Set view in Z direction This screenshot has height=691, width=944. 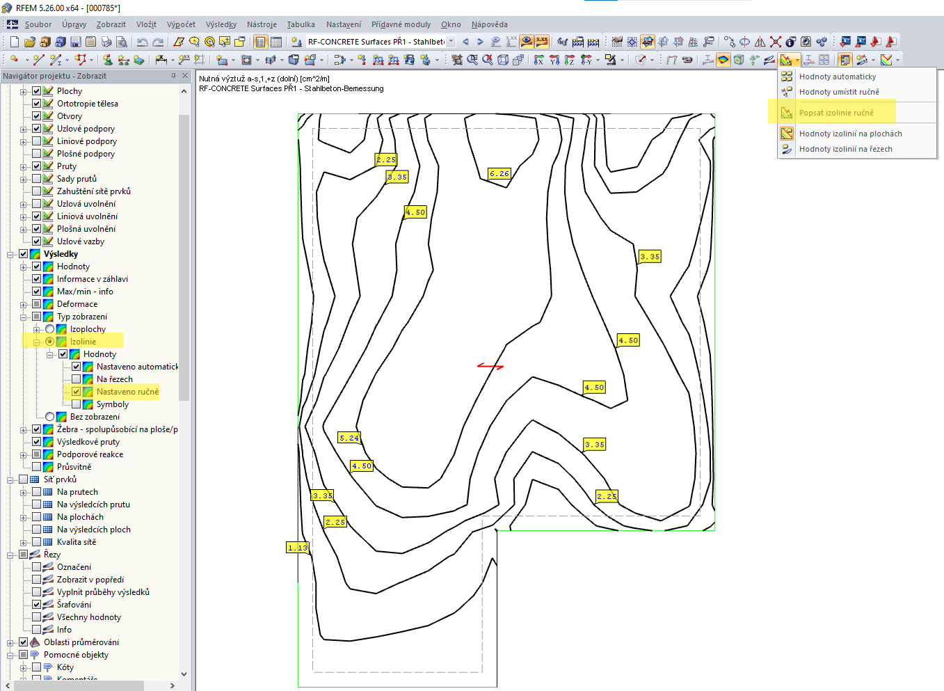(x=570, y=60)
